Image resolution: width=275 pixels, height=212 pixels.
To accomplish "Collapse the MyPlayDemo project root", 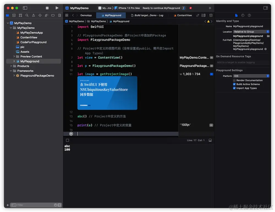I will tap(8, 23).
